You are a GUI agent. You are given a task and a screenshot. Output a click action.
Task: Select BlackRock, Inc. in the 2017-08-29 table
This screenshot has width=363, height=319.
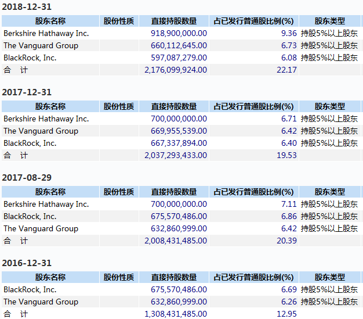pyautogui.click(x=30, y=217)
